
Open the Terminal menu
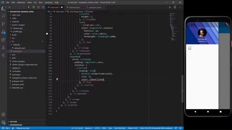pos(48,3)
